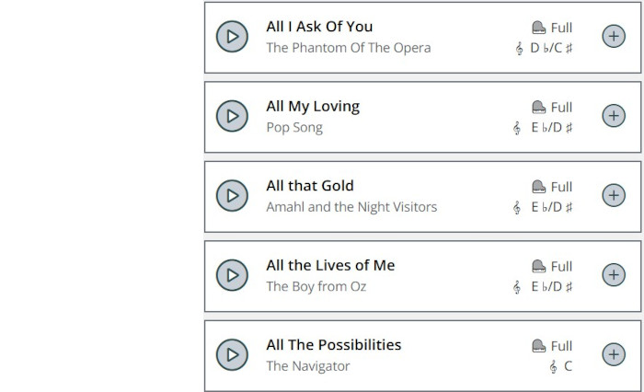Open the All I Ask Of You title
644x392 pixels.
click(319, 27)
